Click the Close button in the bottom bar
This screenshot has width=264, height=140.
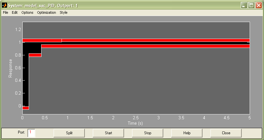(x=226, y=133)
